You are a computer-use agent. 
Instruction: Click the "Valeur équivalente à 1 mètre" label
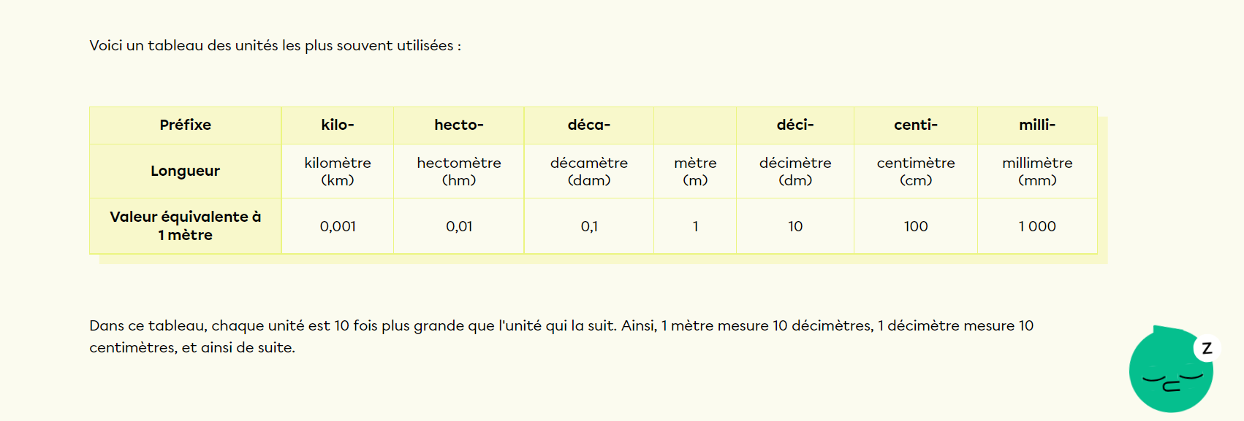185,225
